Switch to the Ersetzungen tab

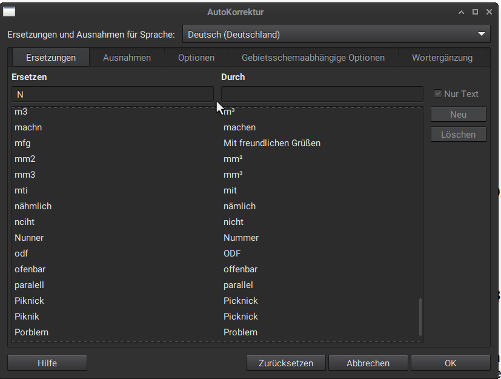[51, 58]
